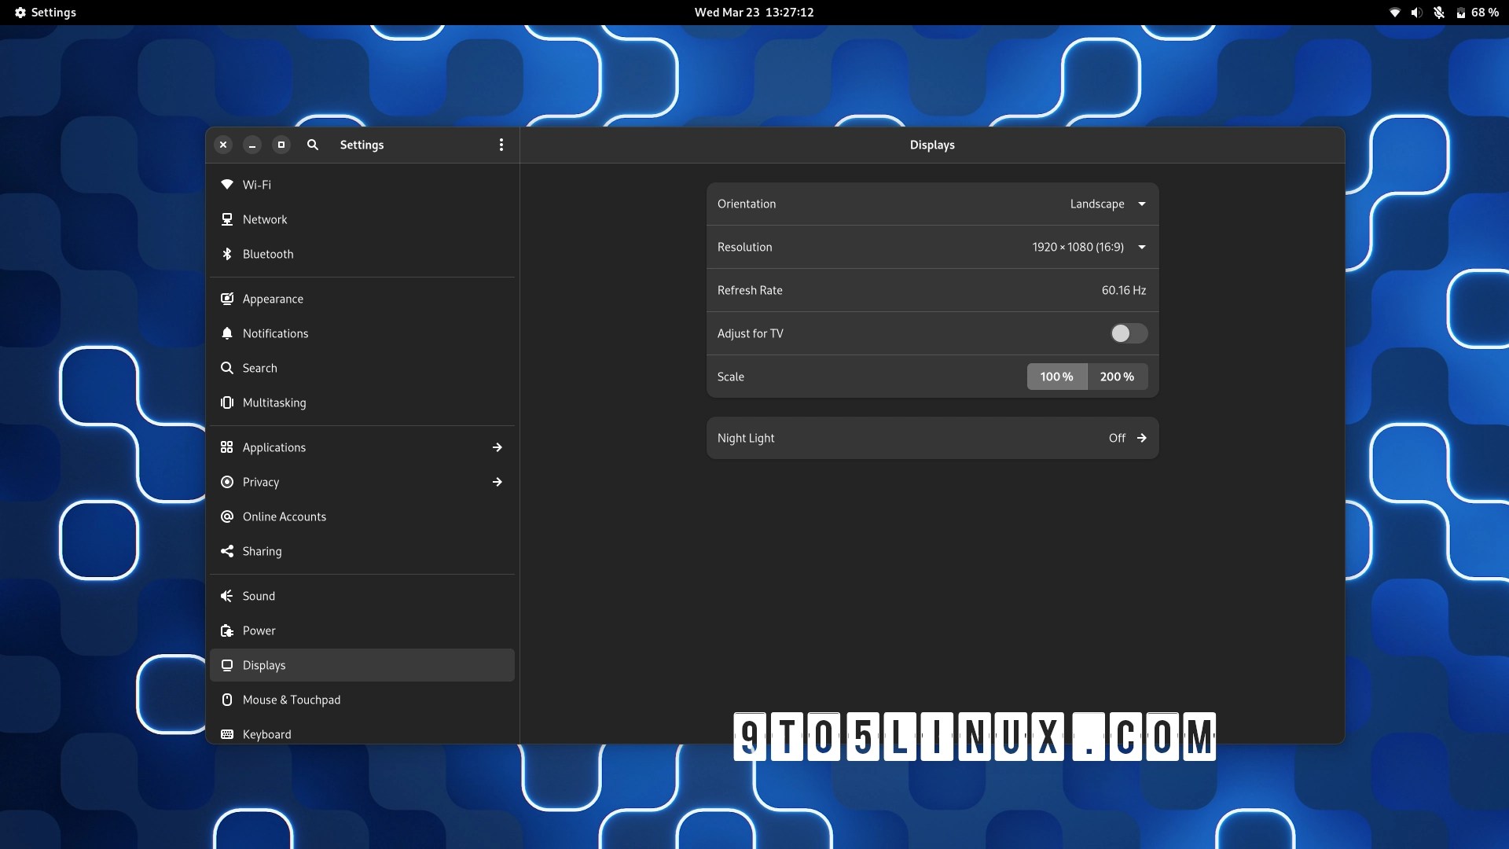Click the search magnifier icon in Settings header

[x=313, y=145]
